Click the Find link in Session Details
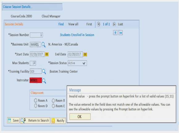 61,24
